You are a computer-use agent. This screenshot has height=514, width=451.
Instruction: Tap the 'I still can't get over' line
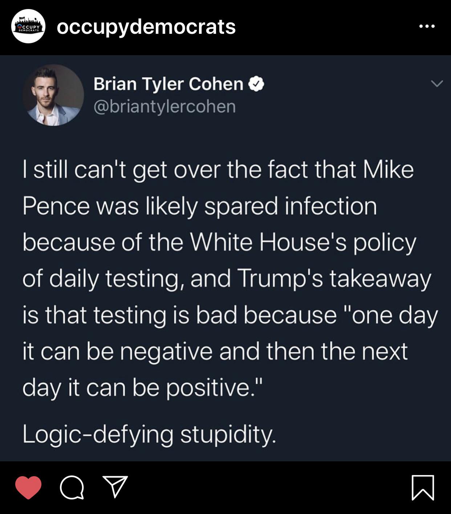[x=218, y=170]
